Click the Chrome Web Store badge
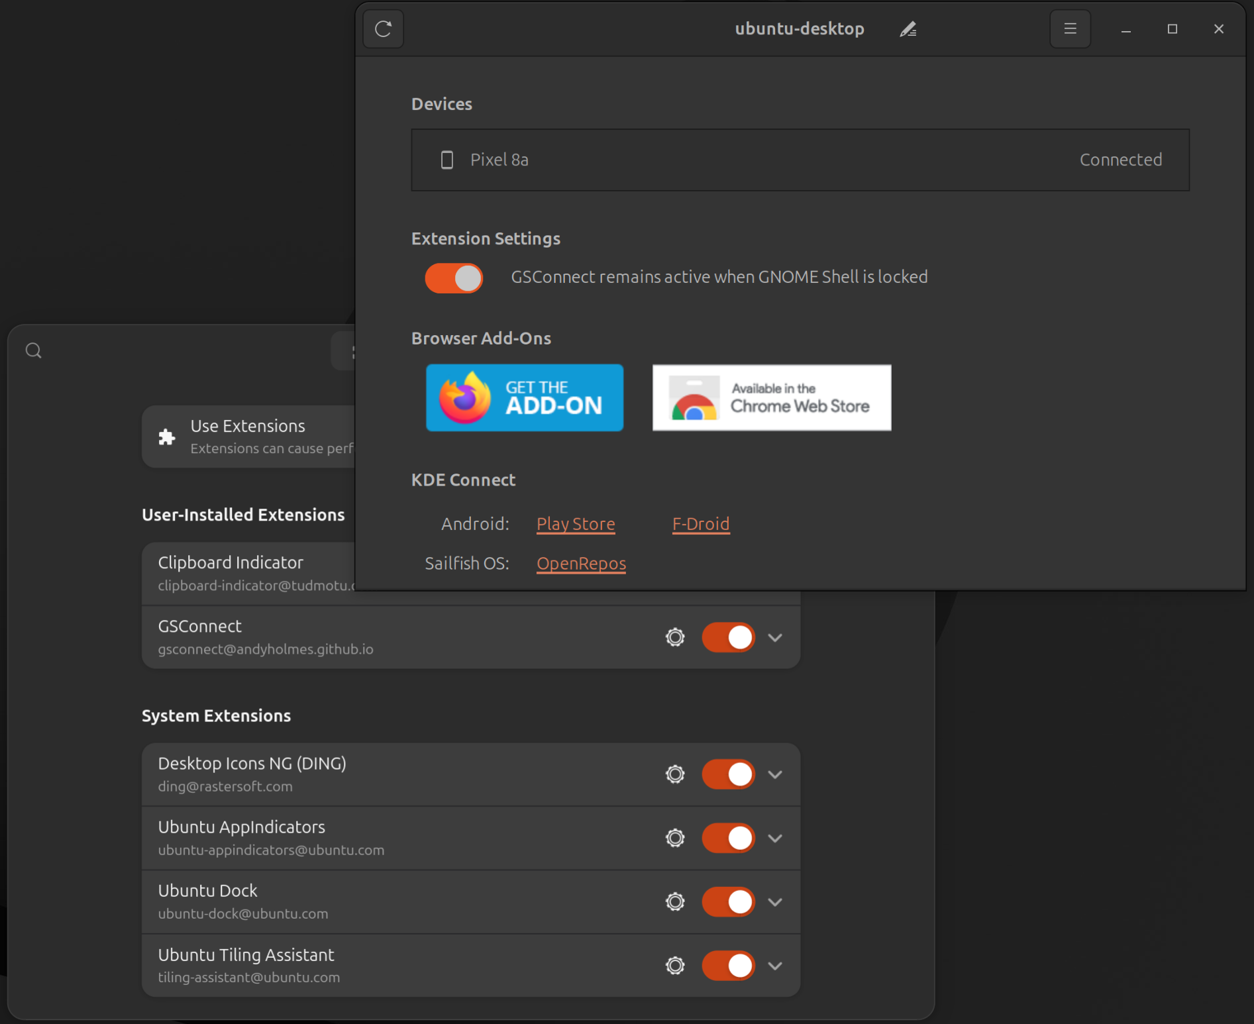The width and height of the screenshot is (1254, 1024). point(772,397)
